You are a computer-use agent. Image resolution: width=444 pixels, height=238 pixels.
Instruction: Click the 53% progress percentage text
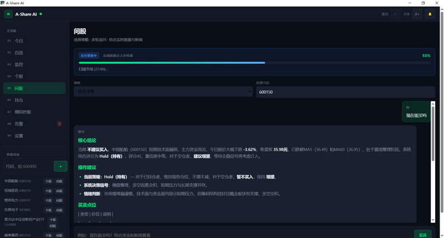click(426, 55)
